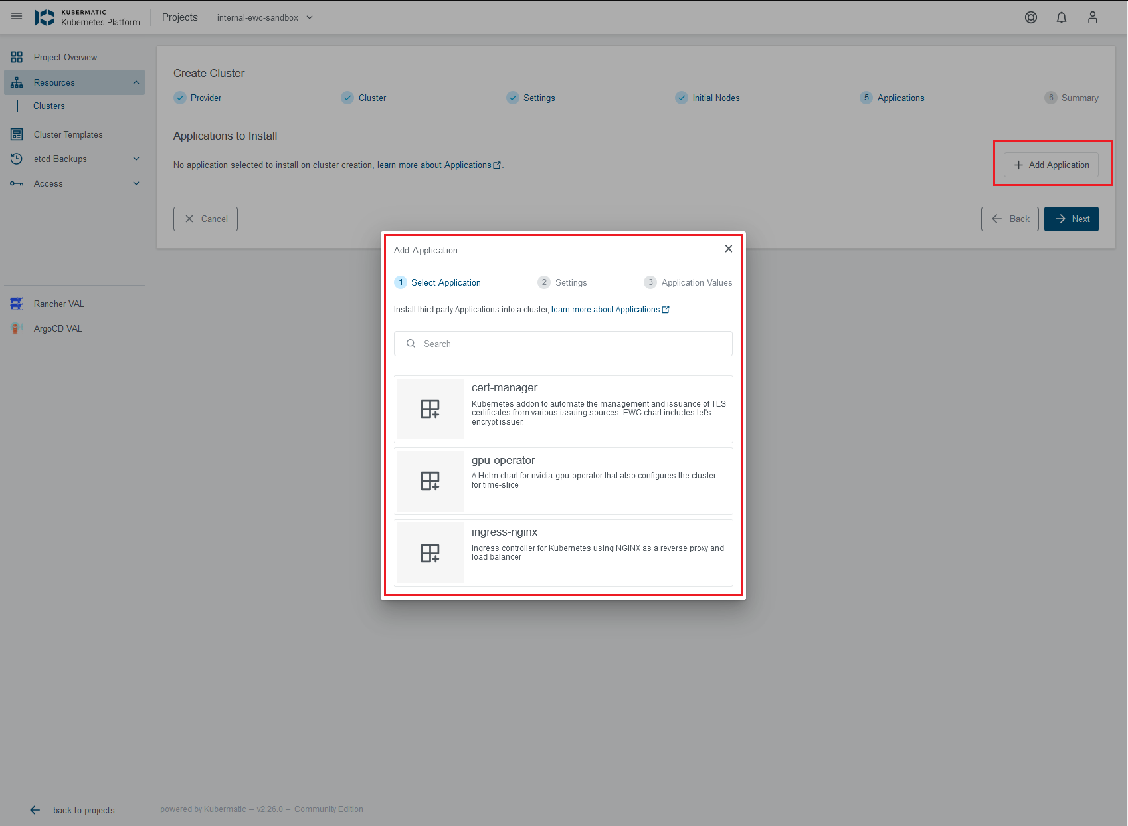
Task: Expand the Access section chevron
Action: point(136,183)
